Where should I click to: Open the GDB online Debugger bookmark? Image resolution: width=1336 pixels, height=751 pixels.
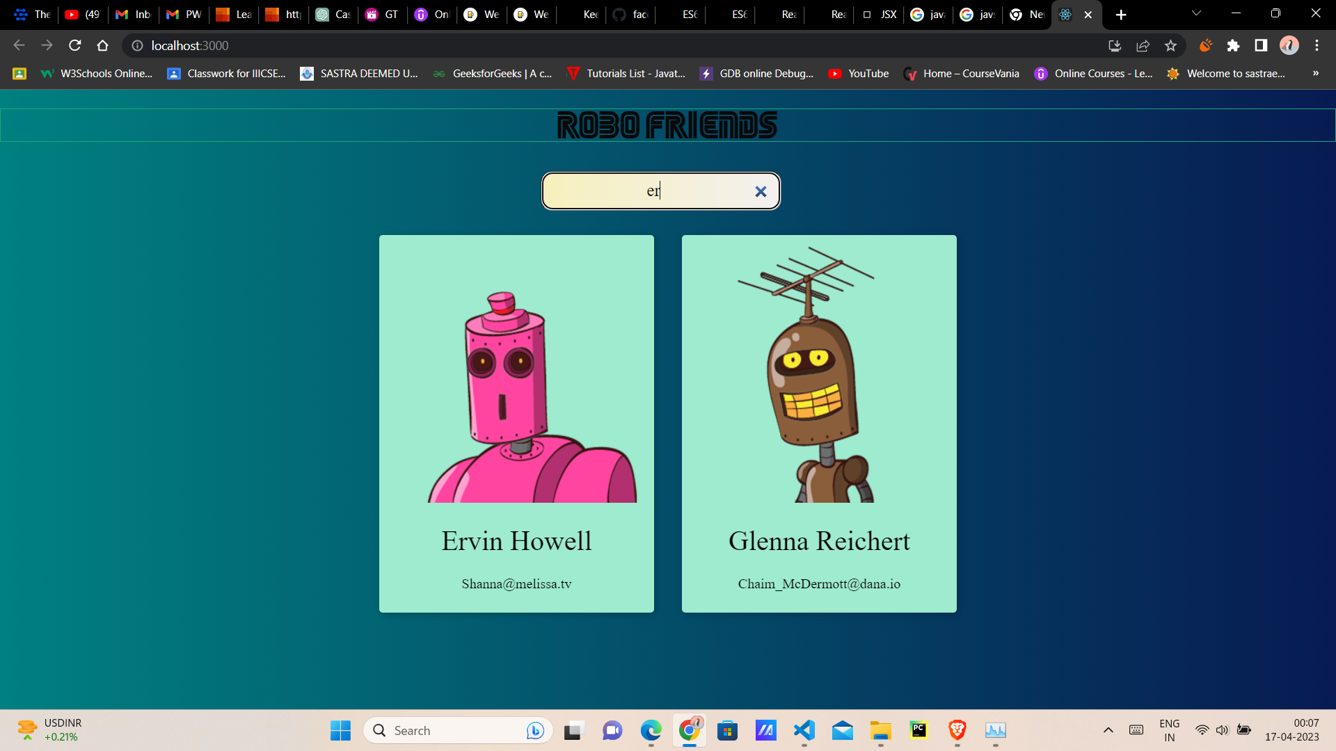pos(756,74)
